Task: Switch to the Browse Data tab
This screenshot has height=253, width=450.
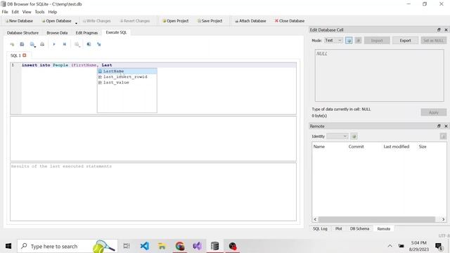Action: pyautogui.click(x=57, y=33)
